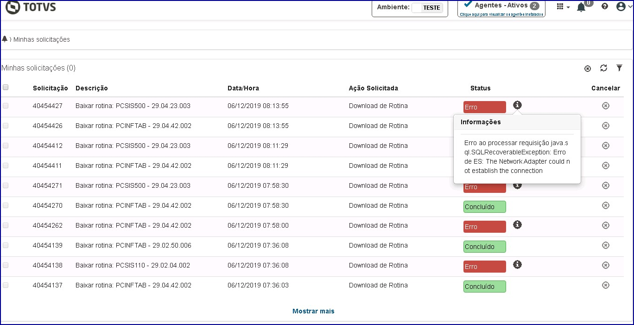Image resolution: width=634 pixels, height=325 pixels.
Task: Click the Erro status of request 40454427
Action: (485, 107)
